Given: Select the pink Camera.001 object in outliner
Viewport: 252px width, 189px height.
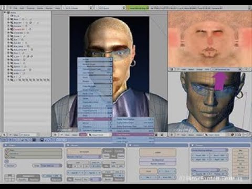Looking at the screenshot, I should click(19, 29).
